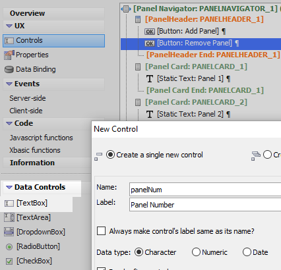The height and width of the screenshot is (270, 281).
Task: Pick the CheckBox control icon
Action: tap(9, 261)
